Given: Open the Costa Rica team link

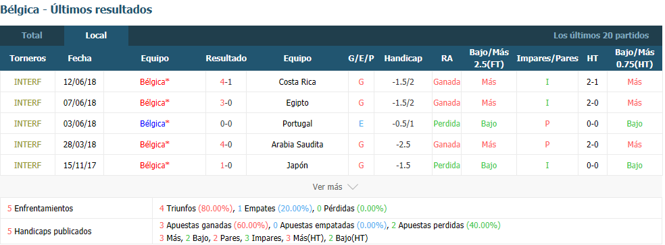Looking at the screenshot, I should tap(297, 82).
